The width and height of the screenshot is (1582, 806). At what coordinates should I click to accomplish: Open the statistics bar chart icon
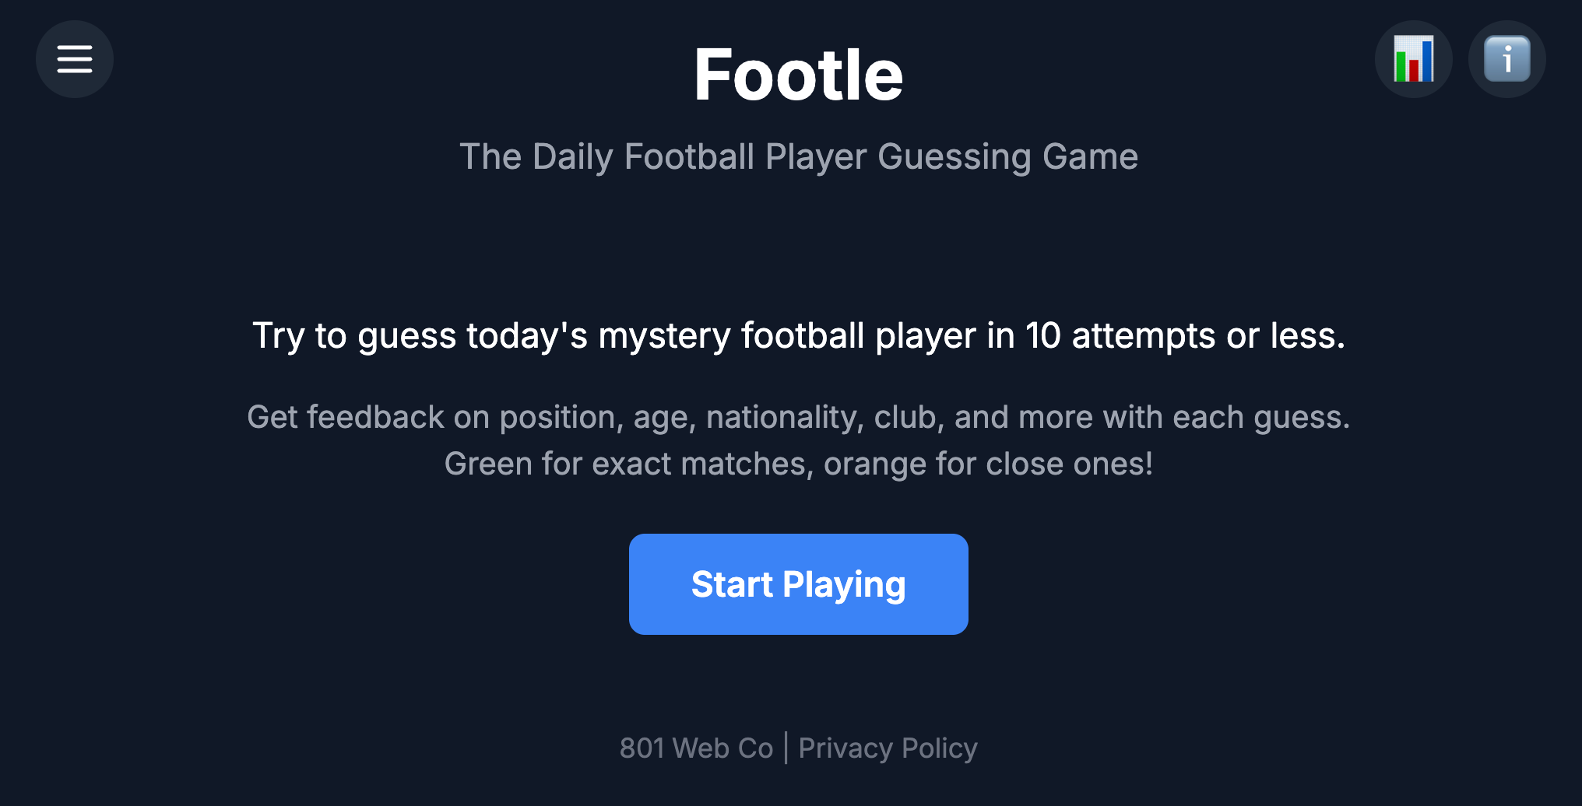1413,59
